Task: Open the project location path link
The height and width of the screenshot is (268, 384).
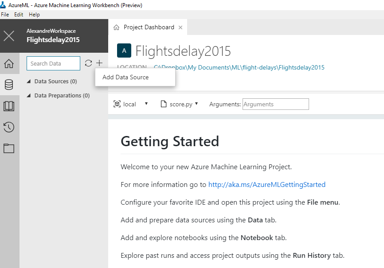Action: pos(239,67)
